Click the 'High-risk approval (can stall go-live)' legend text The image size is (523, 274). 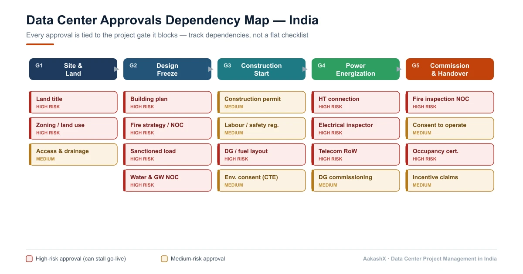[81, 259]
